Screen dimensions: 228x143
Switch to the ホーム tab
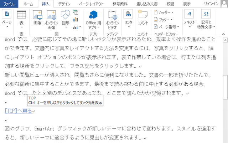click(x=28, y=4)
